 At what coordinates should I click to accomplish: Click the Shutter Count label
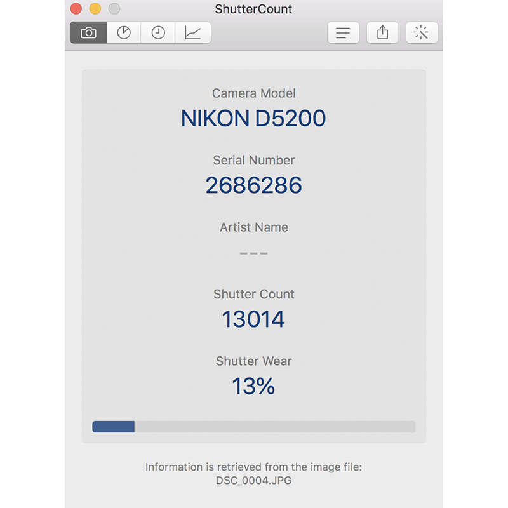pyautogui.click(x=253, y=294)
